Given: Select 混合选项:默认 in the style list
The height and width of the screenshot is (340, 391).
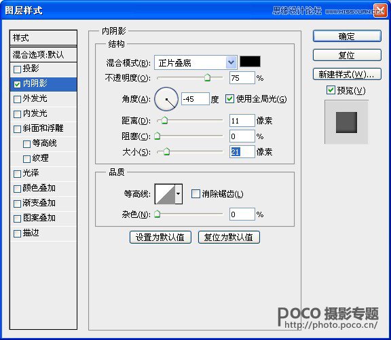Looking at the screenshot, I should pos(43,54).
